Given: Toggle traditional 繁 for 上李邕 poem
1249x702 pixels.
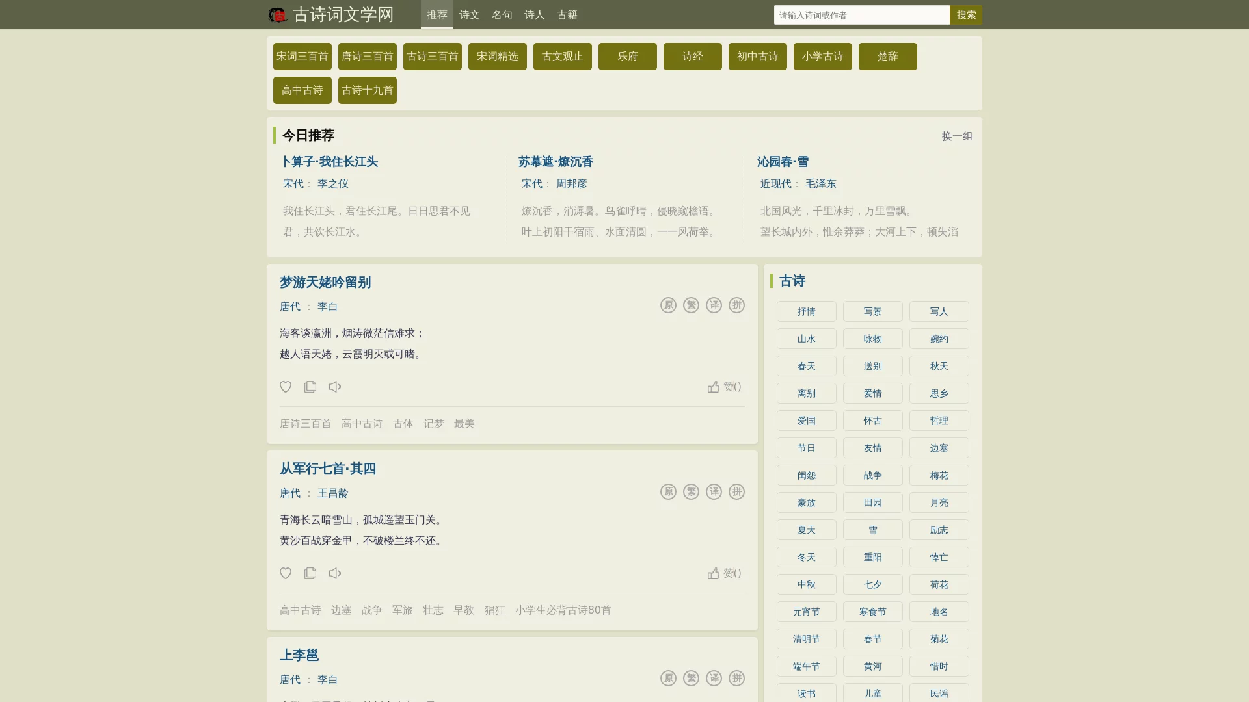Looking at the screenshot, I should pyautogui.click(x=691, y=679).
